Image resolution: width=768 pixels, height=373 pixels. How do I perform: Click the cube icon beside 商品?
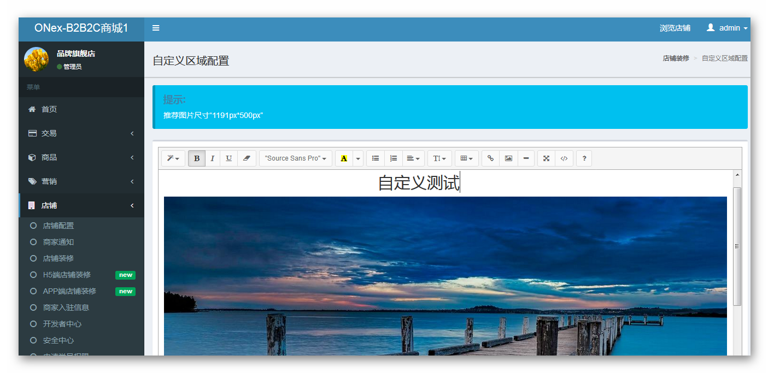click(x=32, y=157)
